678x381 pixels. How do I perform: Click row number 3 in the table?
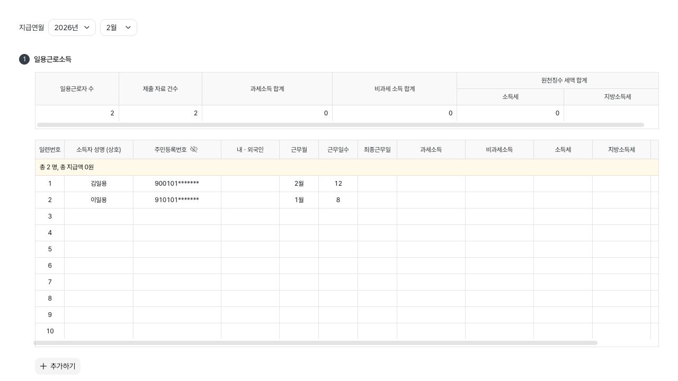pos(50,216)
